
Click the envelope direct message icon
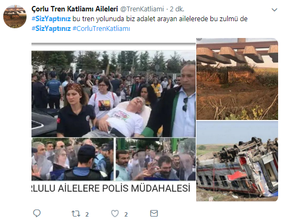pyautogui.click(x=154, y=213)
